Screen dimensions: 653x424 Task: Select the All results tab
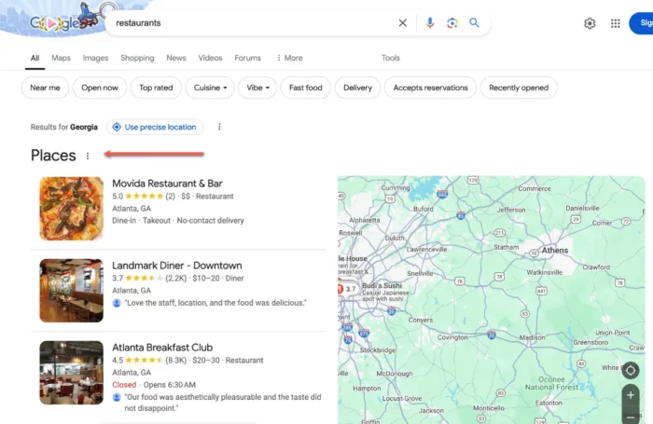[x=35, y=58]
